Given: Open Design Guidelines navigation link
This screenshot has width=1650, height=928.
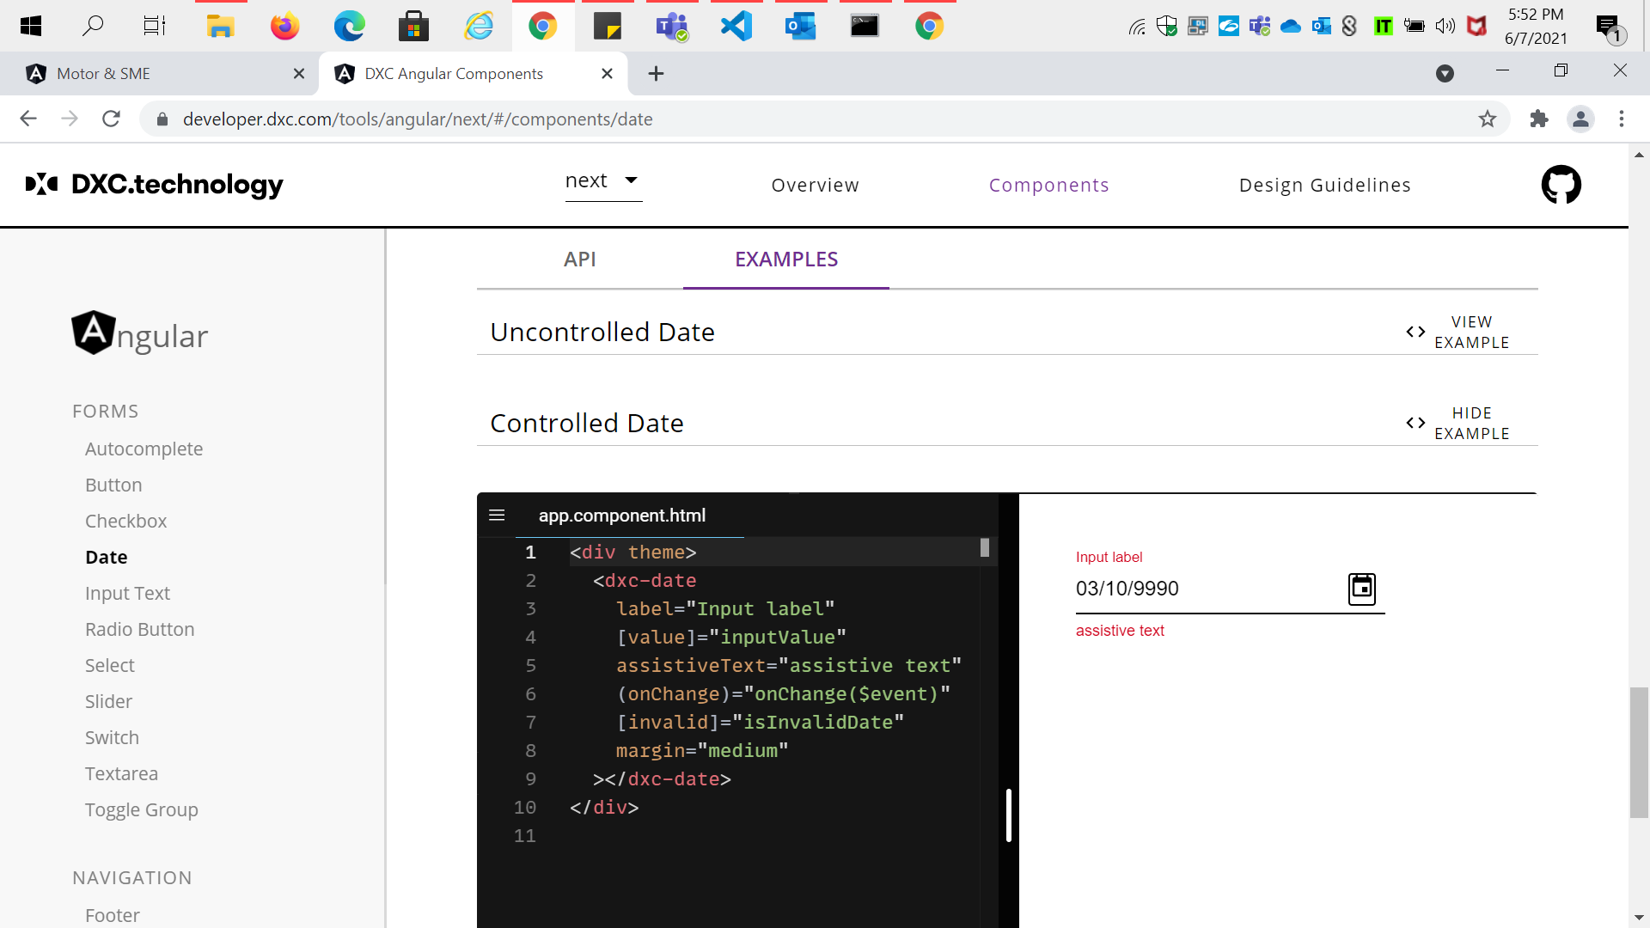Looking at the screenshot, I should tap(1324, 186).
